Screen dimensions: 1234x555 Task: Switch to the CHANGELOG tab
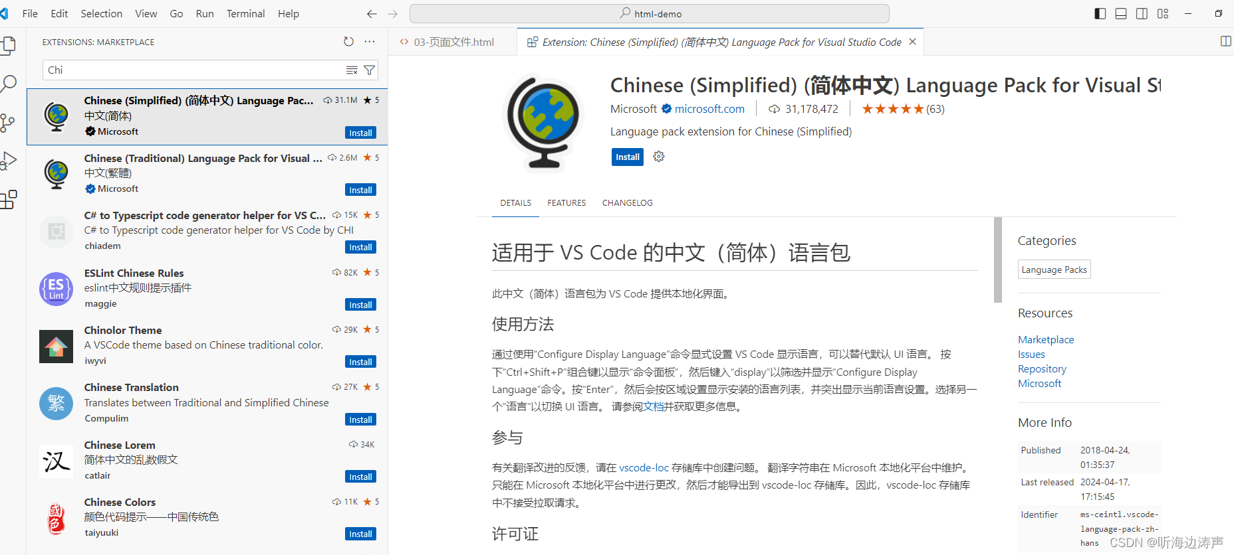[628, 203]
